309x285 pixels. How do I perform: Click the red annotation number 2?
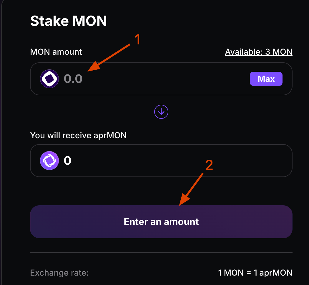(209, 166)
